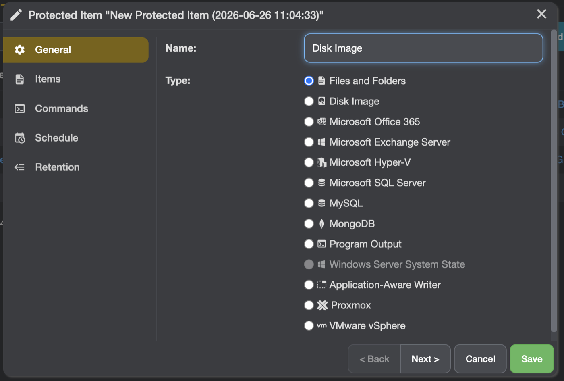
Task: Click the Program Output terminal icon
Action: coord(321,244)
